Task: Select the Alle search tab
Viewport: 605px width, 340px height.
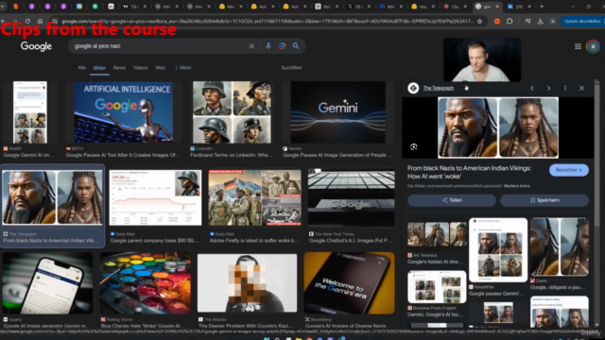Action: pyautogui.click(x=82, y=68)
